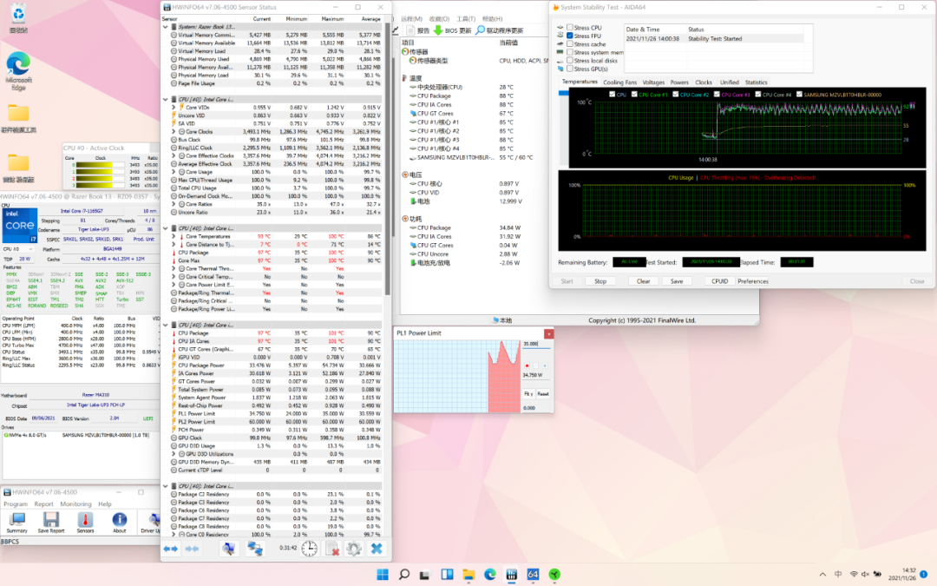Open sensor settings gear icon
Viewport: 937px width, 586px height.
tap(353, 549)
